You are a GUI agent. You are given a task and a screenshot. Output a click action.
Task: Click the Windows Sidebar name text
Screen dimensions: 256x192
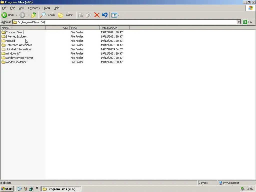[x=16, y=62]
